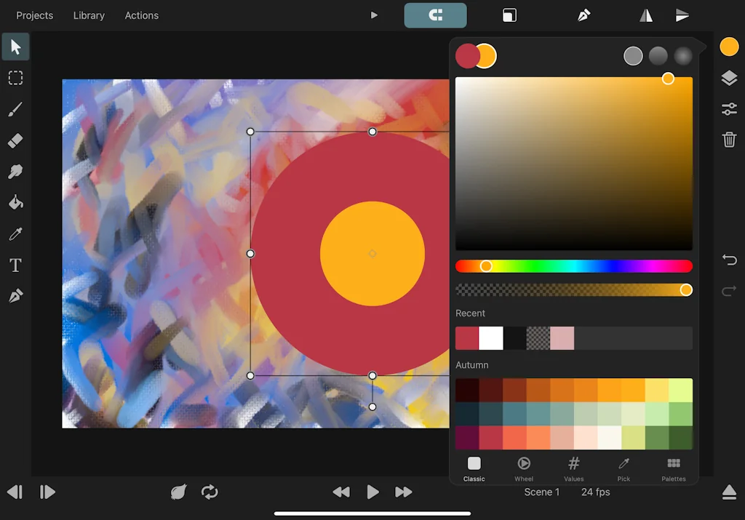Expand the bottom timeline panel arrow
Image resolution: width=745 pixels, height=520 pixels.
[729, 492]
